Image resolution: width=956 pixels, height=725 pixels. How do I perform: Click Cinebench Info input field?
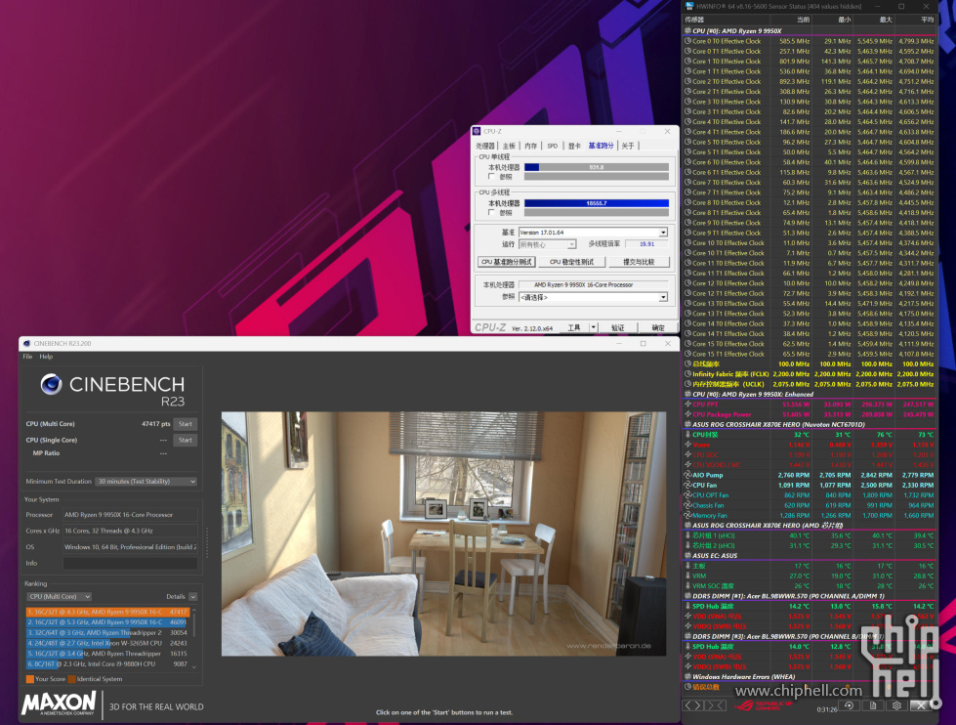point(130,564)
